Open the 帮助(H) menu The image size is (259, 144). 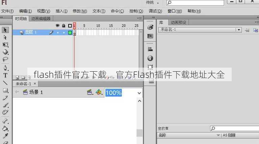[194, 11]
